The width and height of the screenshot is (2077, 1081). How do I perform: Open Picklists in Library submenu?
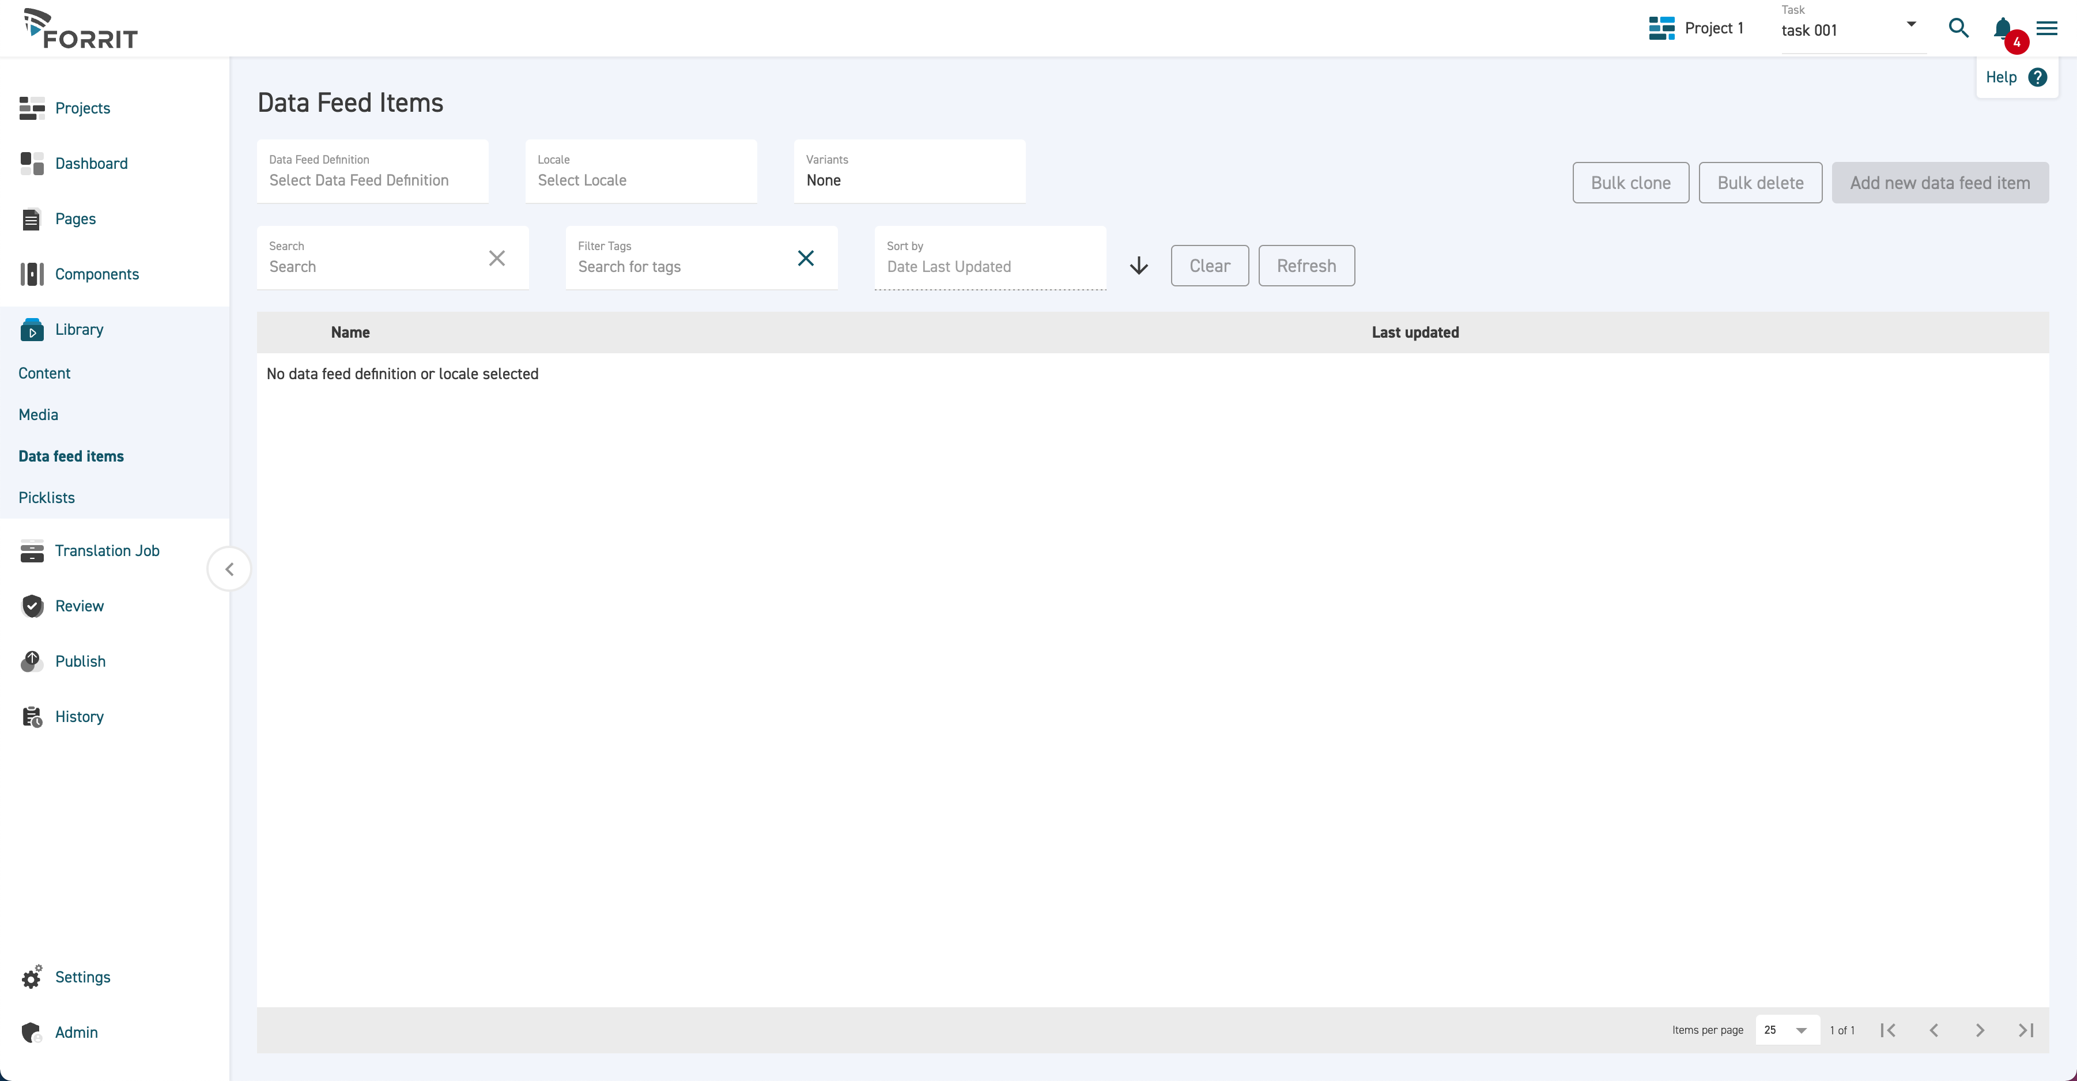[47, 497]
